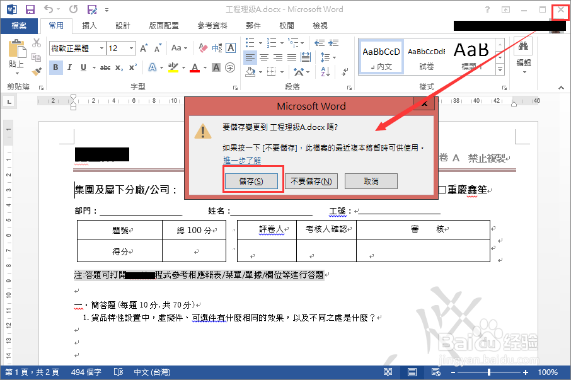The height and width of the screenshot is (380, 571).
Task: Click the font color red A button
Action: coord(195,67)
